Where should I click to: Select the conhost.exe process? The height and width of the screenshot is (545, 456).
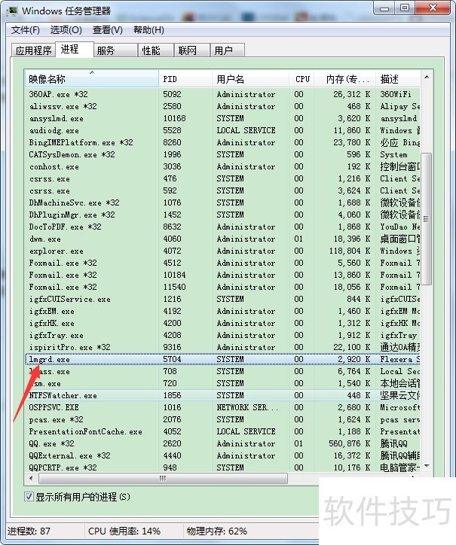(222, 166)
